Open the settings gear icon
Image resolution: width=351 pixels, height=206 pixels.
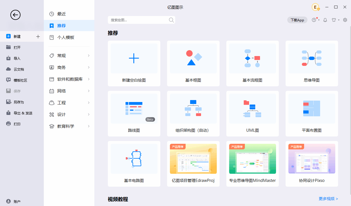(x=345, y=20)
